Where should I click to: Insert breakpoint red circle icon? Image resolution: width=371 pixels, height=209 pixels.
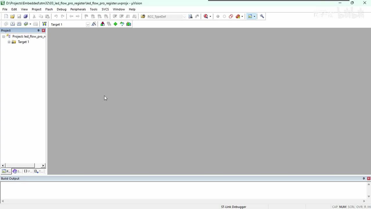click(x=218, y=17)
